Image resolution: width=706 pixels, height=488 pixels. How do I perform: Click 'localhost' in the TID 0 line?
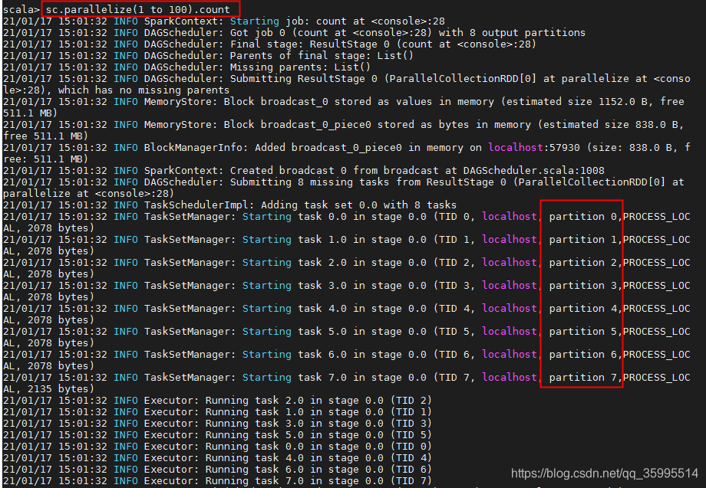(510, 217)
